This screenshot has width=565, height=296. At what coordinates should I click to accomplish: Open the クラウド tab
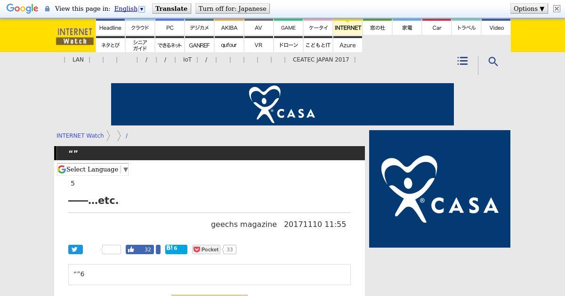point(140,27)
